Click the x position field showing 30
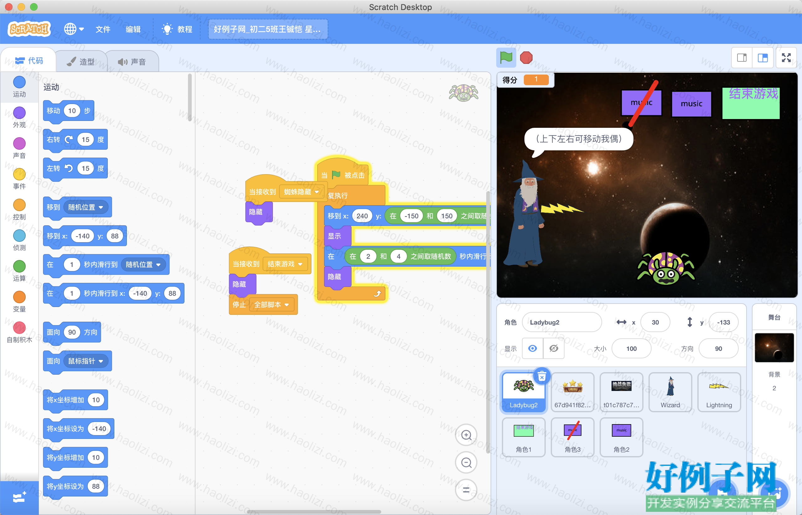Image resolution: width=802 pixels, height=515 pixels. (655, 322)
